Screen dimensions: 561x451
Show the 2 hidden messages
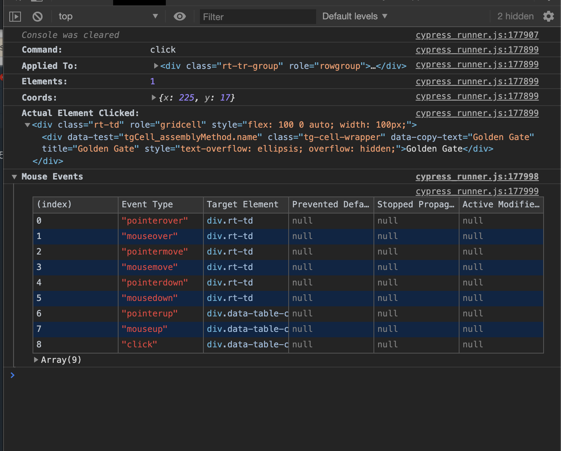[515, 16]
